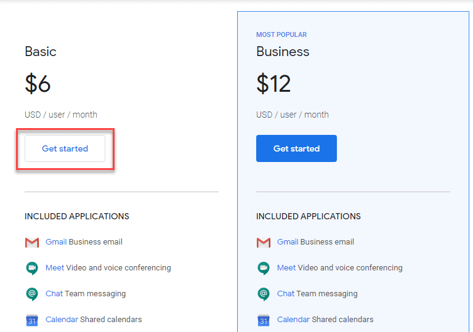Click the MOST POPULAR label above Business

point(281,35)
